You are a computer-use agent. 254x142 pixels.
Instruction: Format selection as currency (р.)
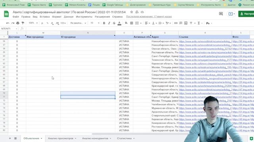tap(42, 23)
